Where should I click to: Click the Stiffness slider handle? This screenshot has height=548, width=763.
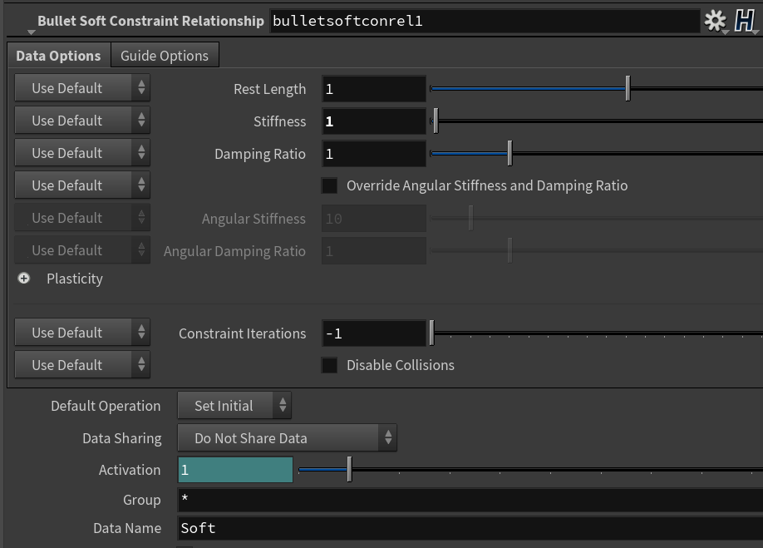436,121
